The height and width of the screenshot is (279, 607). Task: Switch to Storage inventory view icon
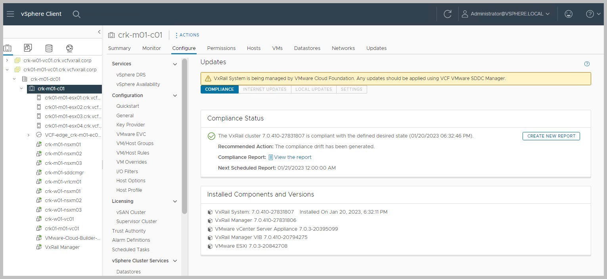pyautogui.click(x=49, y=48)
